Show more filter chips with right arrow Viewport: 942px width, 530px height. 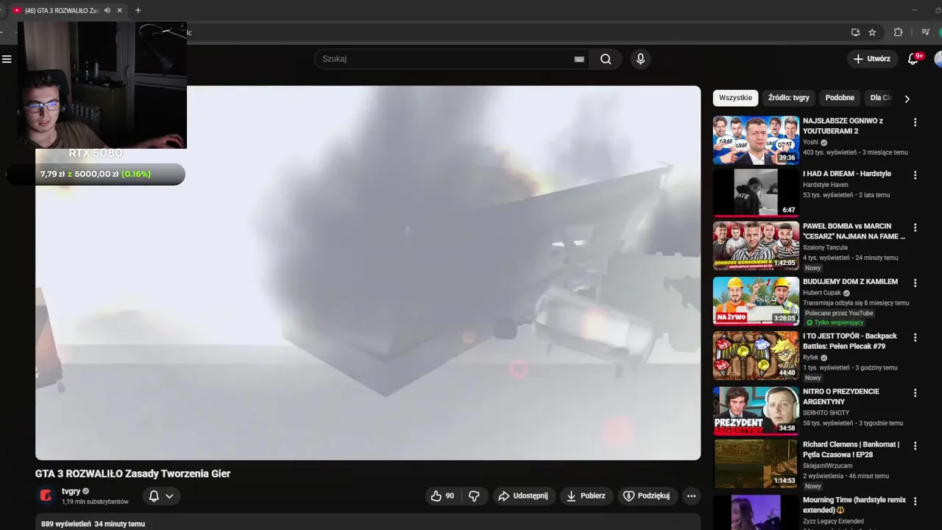(907, 99)
